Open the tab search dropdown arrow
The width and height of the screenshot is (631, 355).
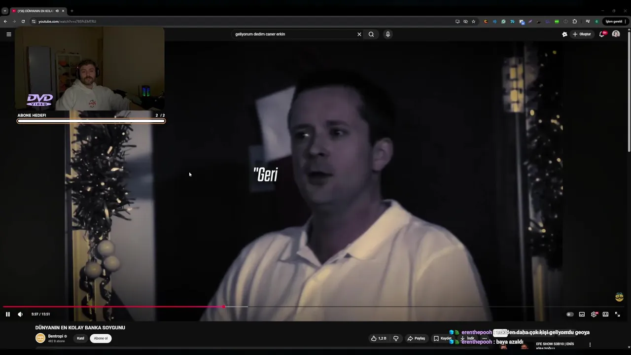(x=4, y=11)
